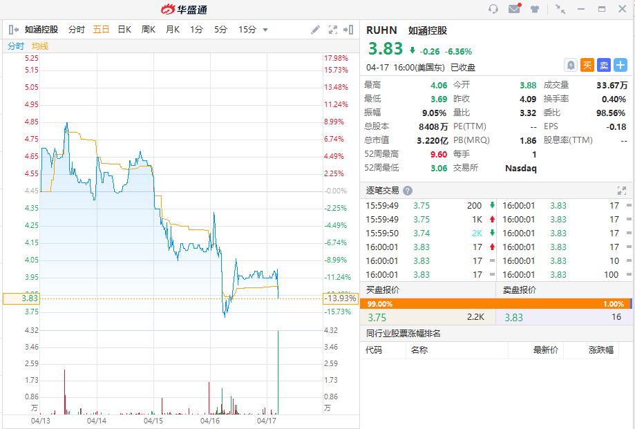The height and width of the screenshot is (429, 635).
Task: Click the 04/15 date axis label
Action: [153, 421]
